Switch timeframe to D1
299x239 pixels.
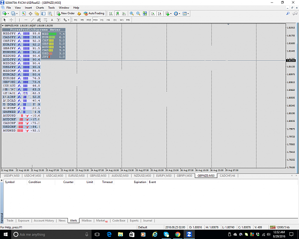[x=115, y=20]
